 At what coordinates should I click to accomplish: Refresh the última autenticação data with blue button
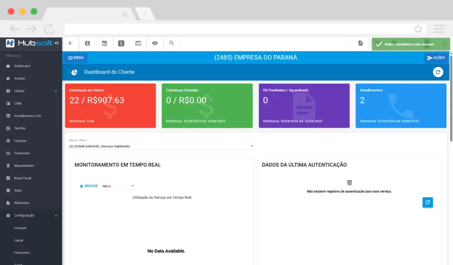(x=428, y=202)
